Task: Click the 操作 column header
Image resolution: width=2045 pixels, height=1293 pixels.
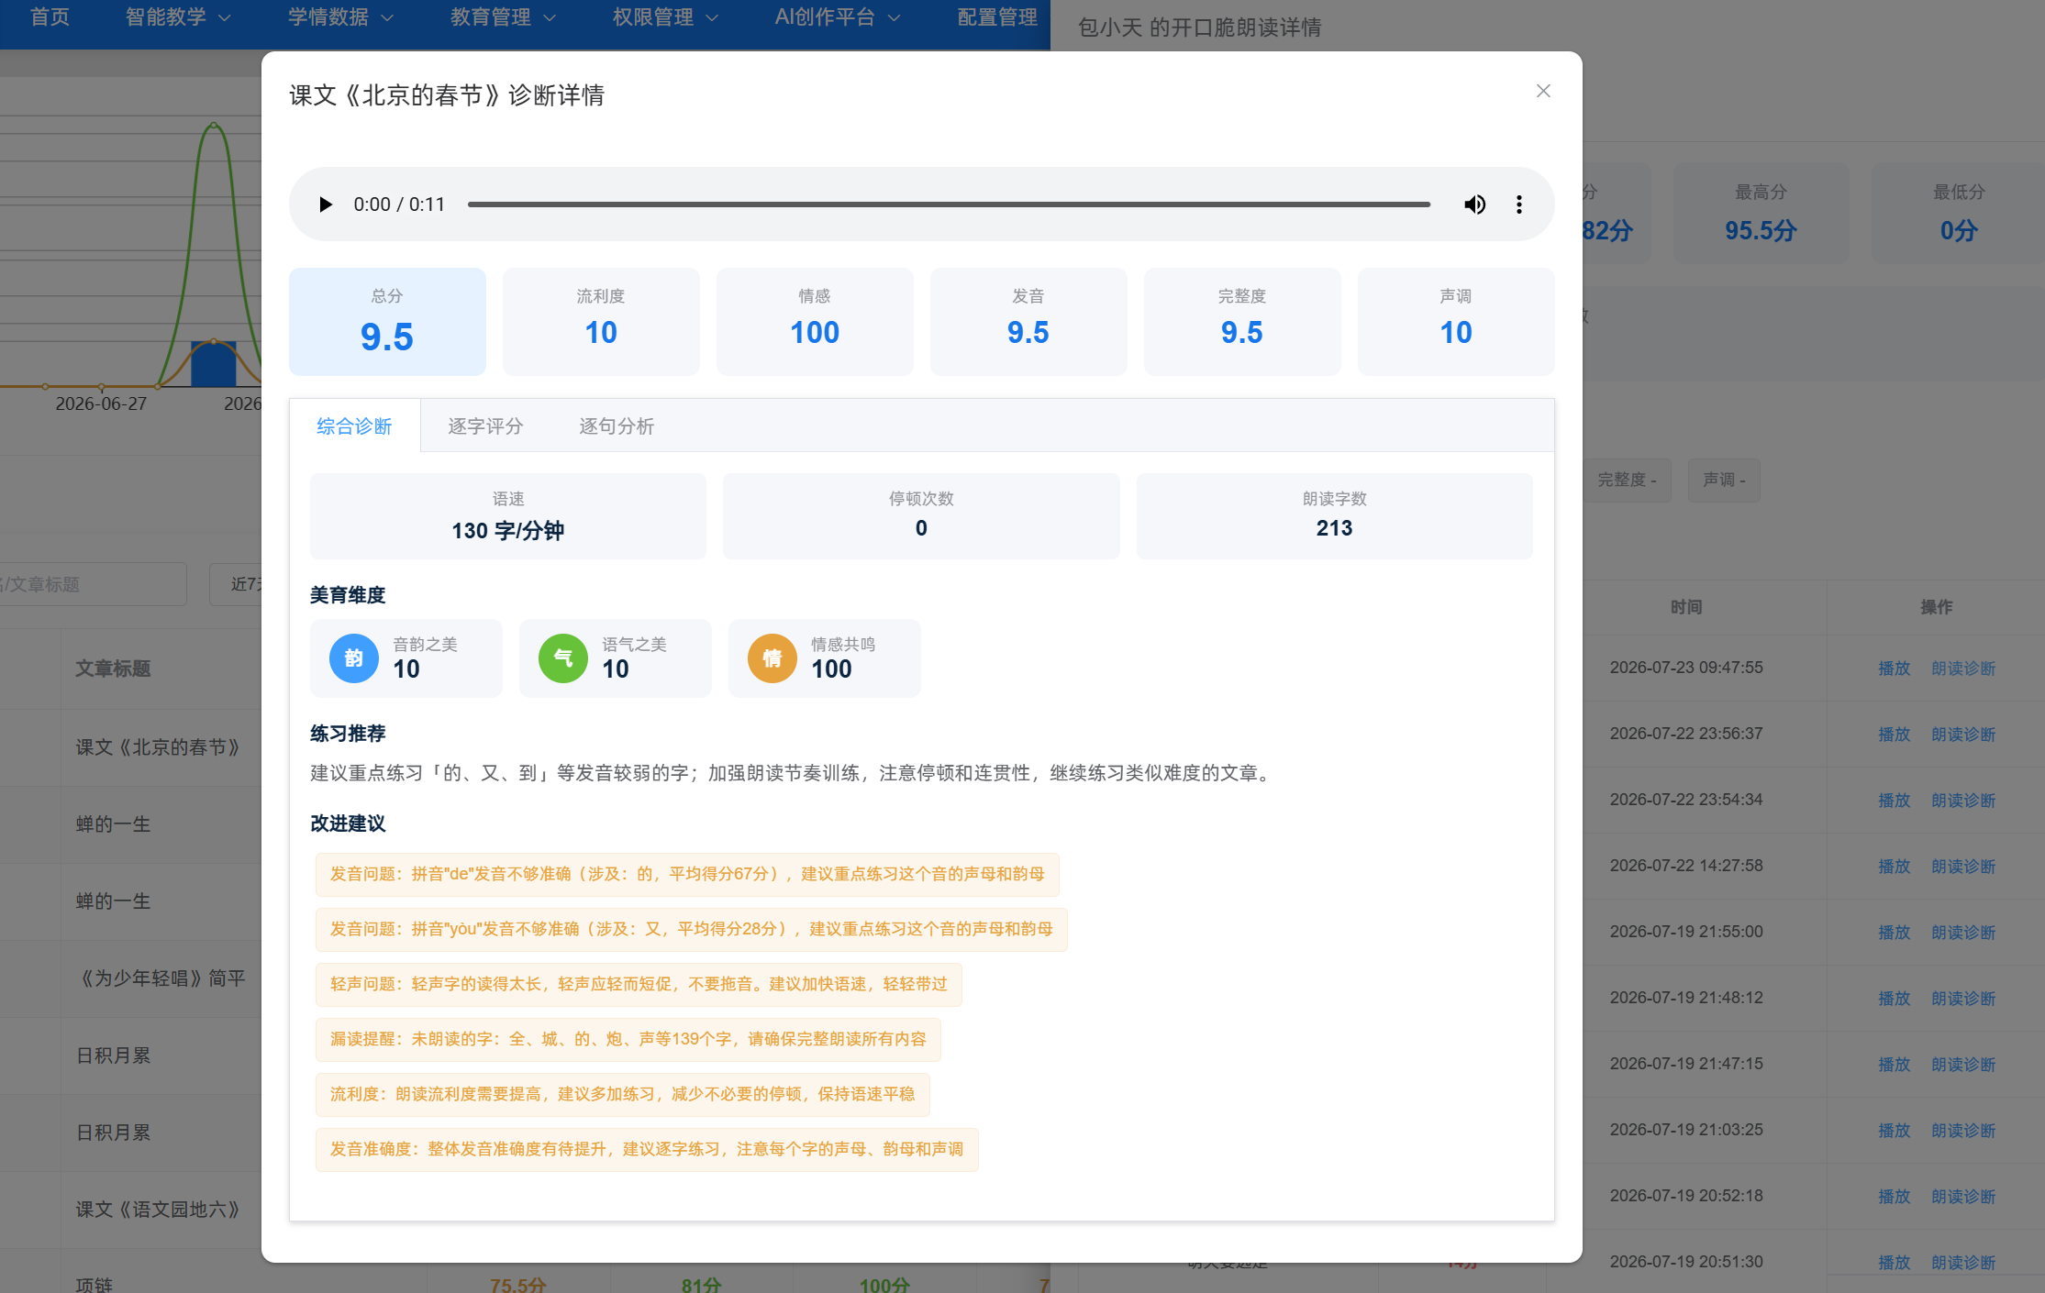Action: click(1937, 607)
